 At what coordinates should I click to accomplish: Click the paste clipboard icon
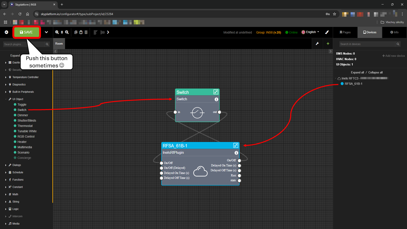pos(81,32)
